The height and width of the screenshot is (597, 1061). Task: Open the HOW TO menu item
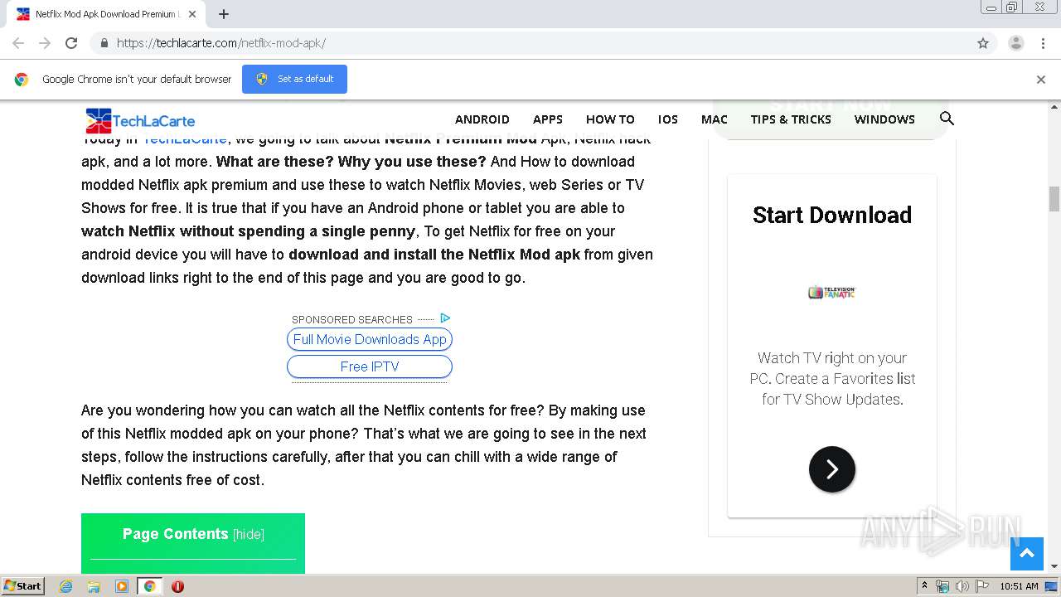click(610, 119)
